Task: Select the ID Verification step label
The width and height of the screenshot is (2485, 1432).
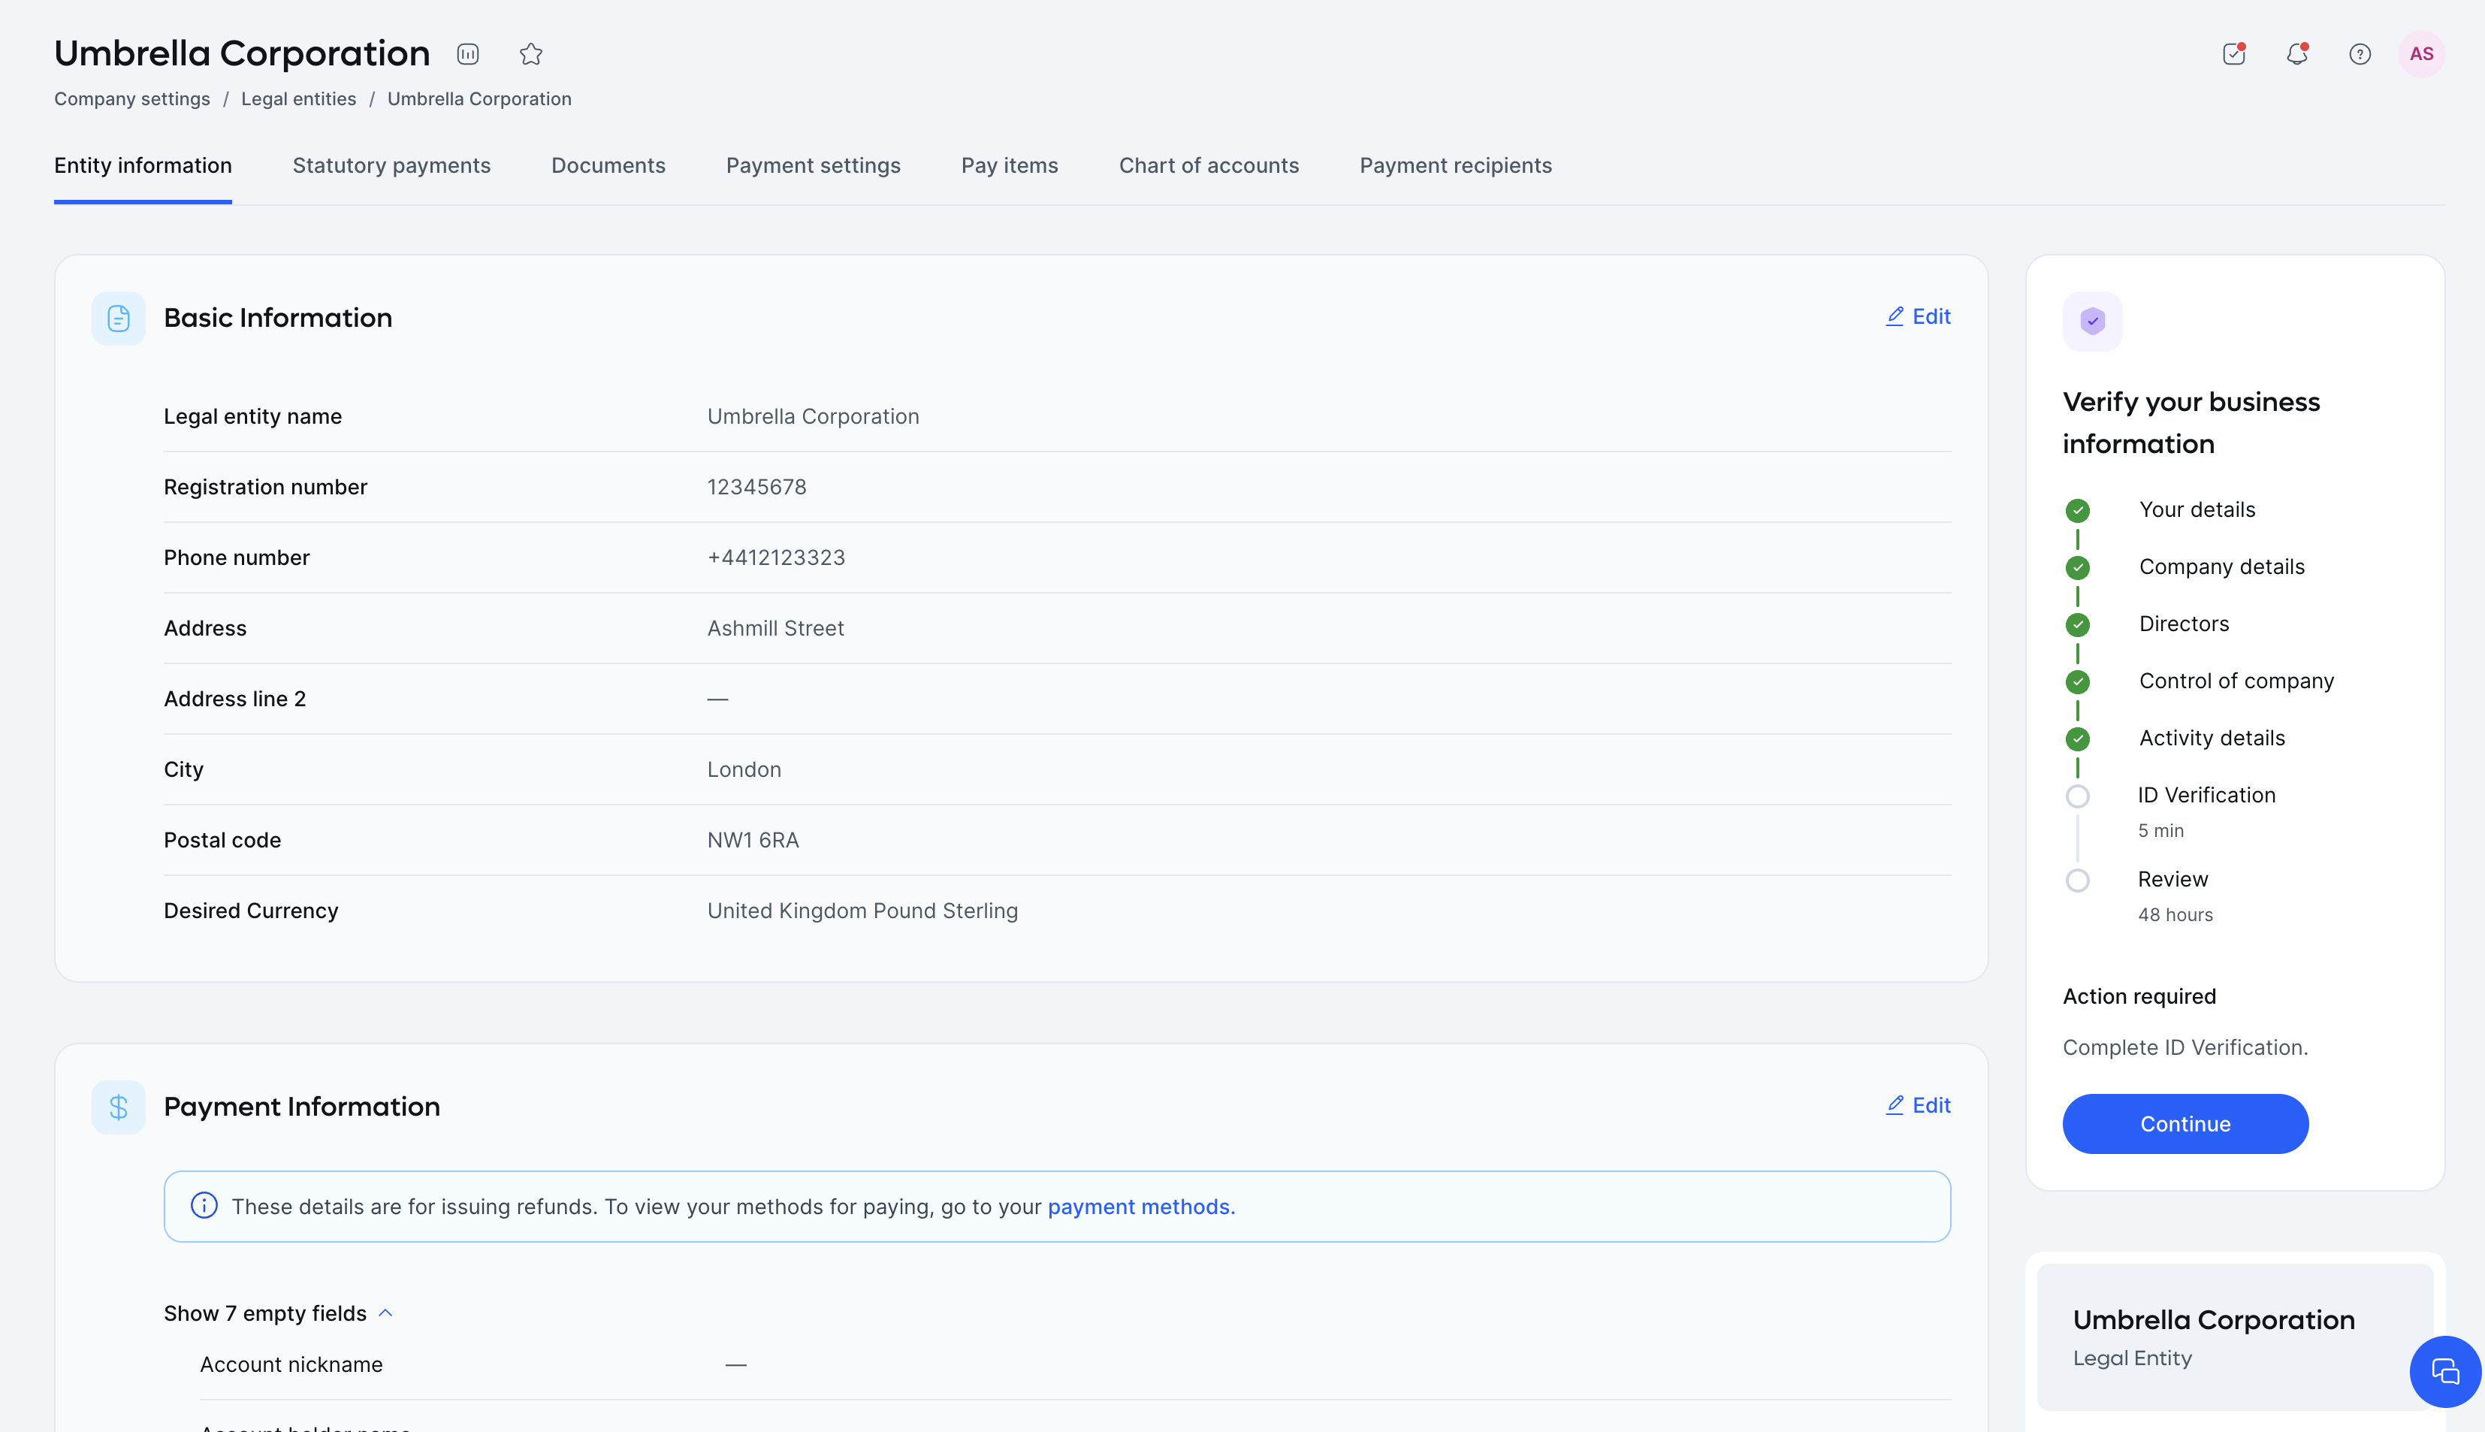Action: tap(2206, 795)
